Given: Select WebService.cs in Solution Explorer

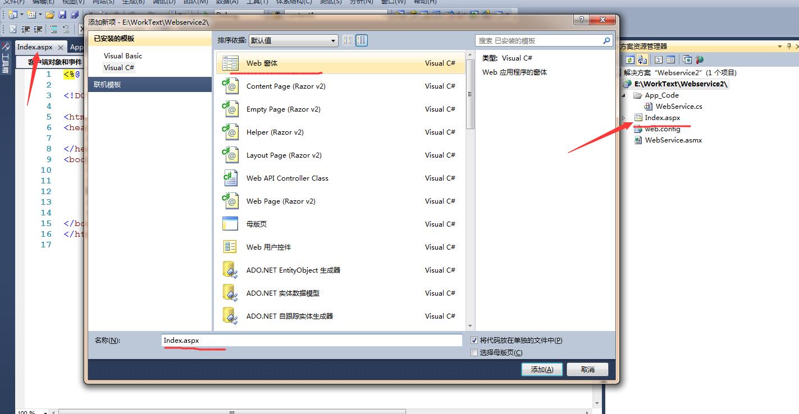Looking at the screenshot, I should point(679,107).
